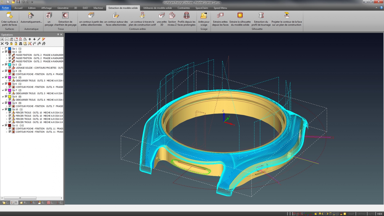
Task: Switch to the Machine ribbon tab
Action: [x=98, y=8]
